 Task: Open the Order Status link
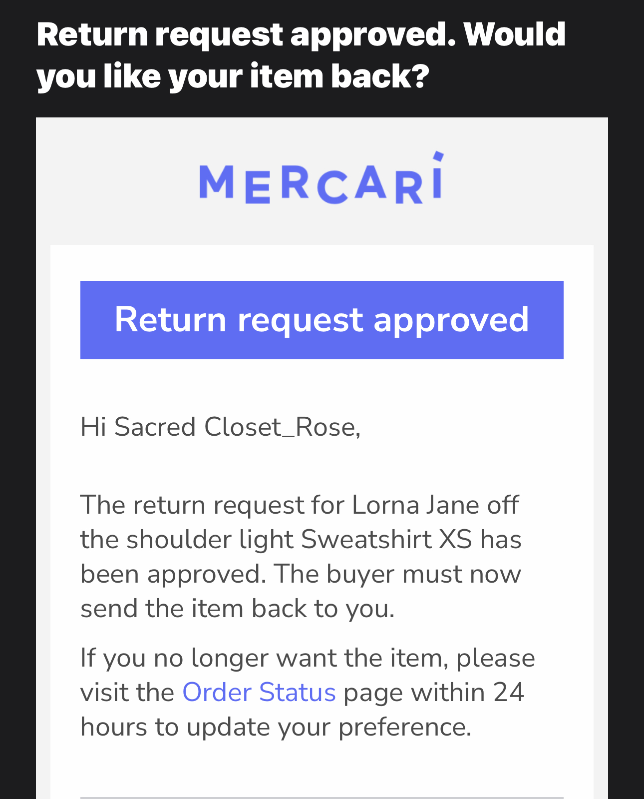pyautogui.click(x=259, y=693)
